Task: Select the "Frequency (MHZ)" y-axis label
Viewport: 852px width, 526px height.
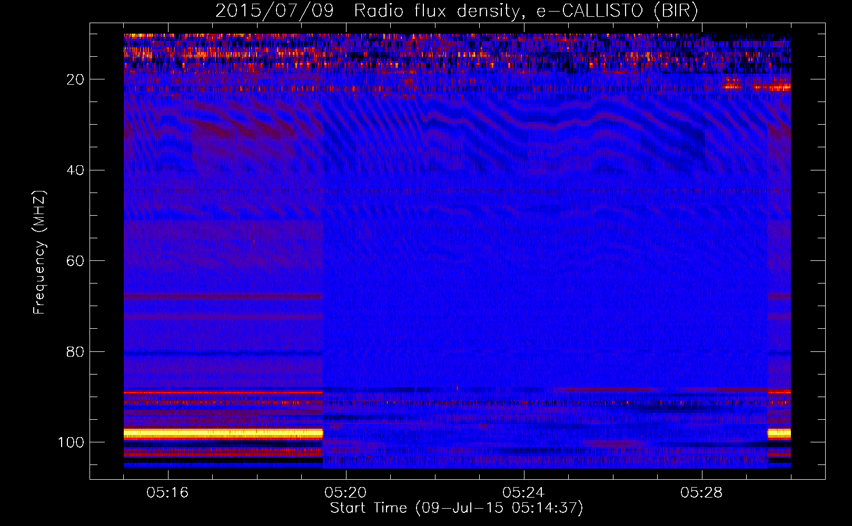Action: [39, 252]
